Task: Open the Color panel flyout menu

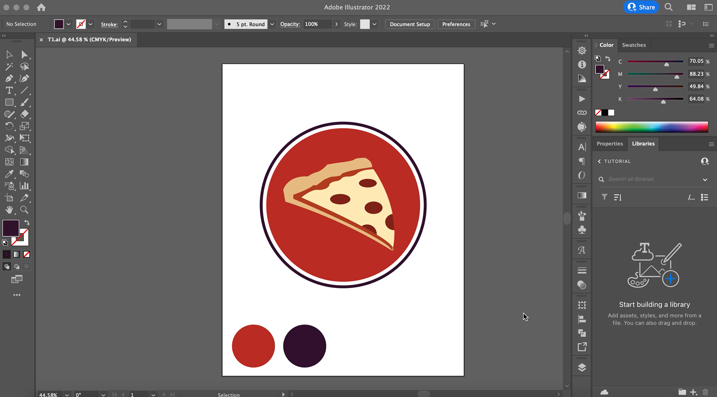Action: [x=711, y=46]
